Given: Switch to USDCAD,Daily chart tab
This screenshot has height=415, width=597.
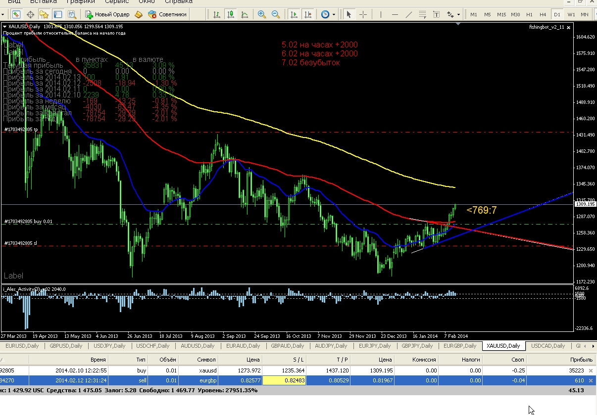Looking at the screenshot, I should pyautogui.click(x=547, y=346).
